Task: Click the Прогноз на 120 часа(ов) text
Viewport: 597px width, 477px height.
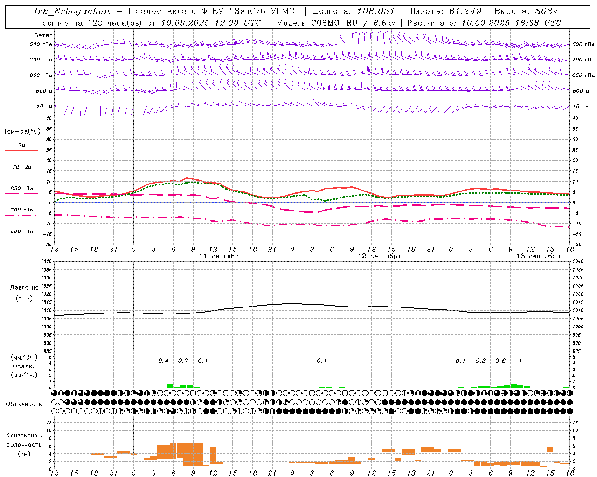Action: click(90, 23)
